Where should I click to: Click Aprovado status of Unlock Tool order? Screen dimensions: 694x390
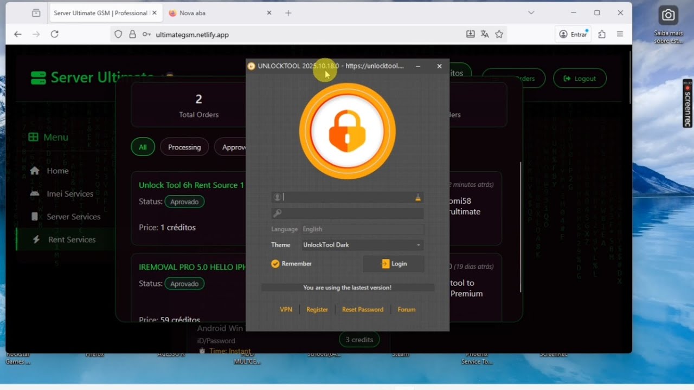pos(184,201)
